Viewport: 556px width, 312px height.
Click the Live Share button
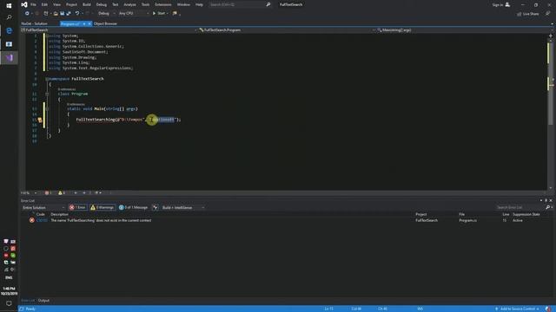coord(527,14)
